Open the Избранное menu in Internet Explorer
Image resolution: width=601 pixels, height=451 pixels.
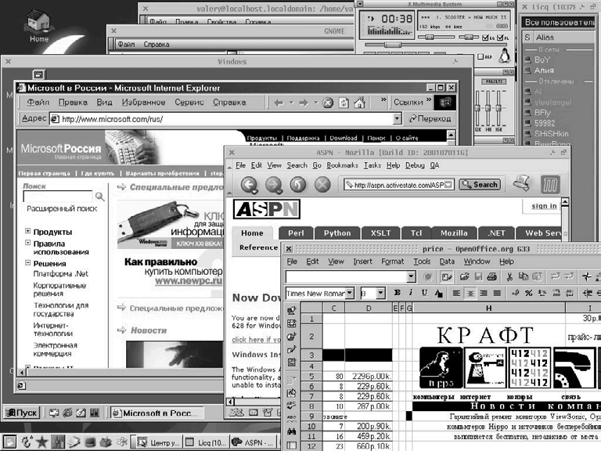tap(142, 102)
